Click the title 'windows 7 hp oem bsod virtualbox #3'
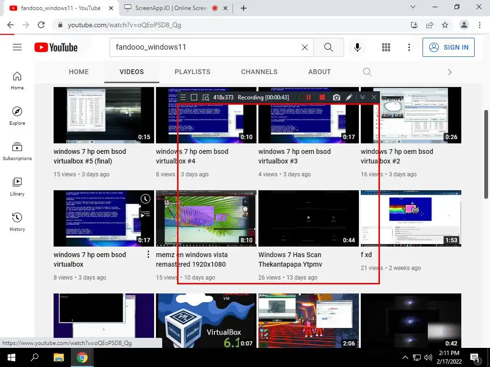This screenshot has width=490, height=367. click(294, 156)
